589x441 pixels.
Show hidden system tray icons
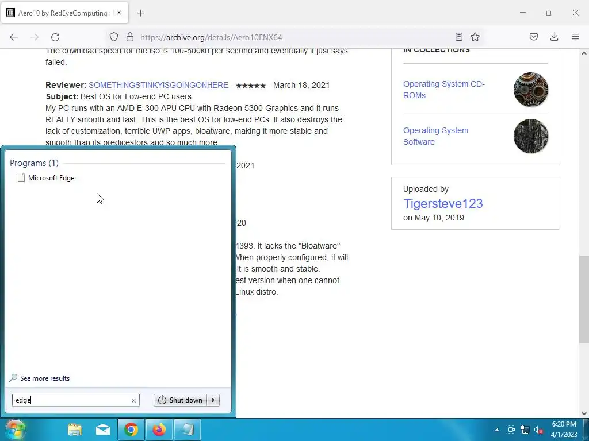point(498,430)
